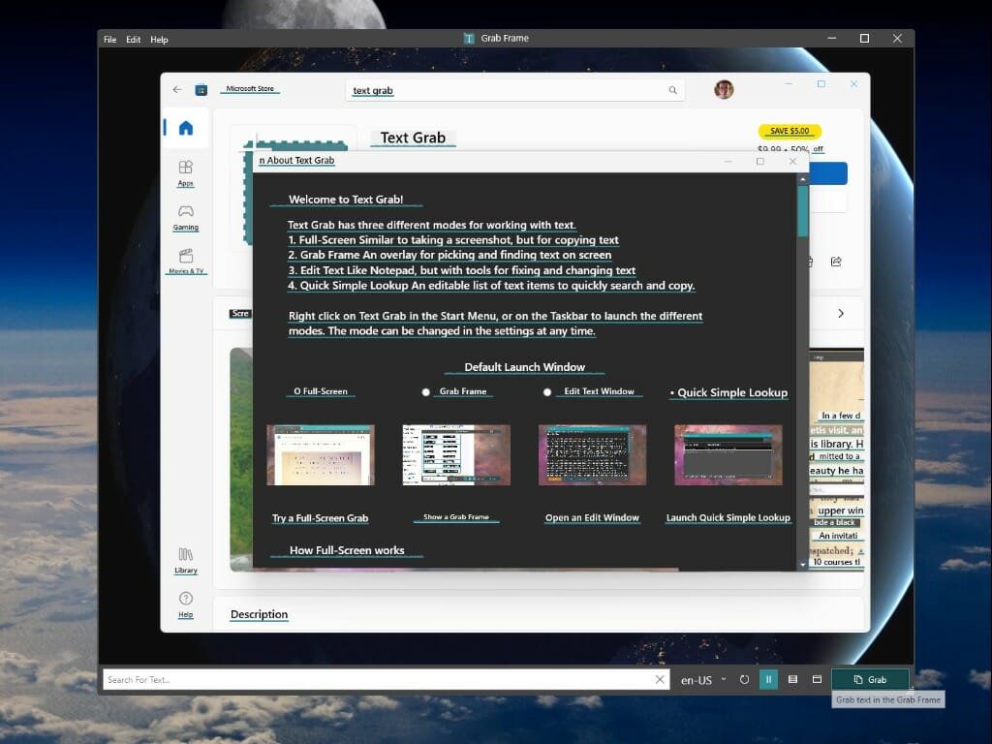This screenshot has height=744, width=992.
Task: Close the Microsoft Store window
Action: pyautogui.click(x=853, y=83)
